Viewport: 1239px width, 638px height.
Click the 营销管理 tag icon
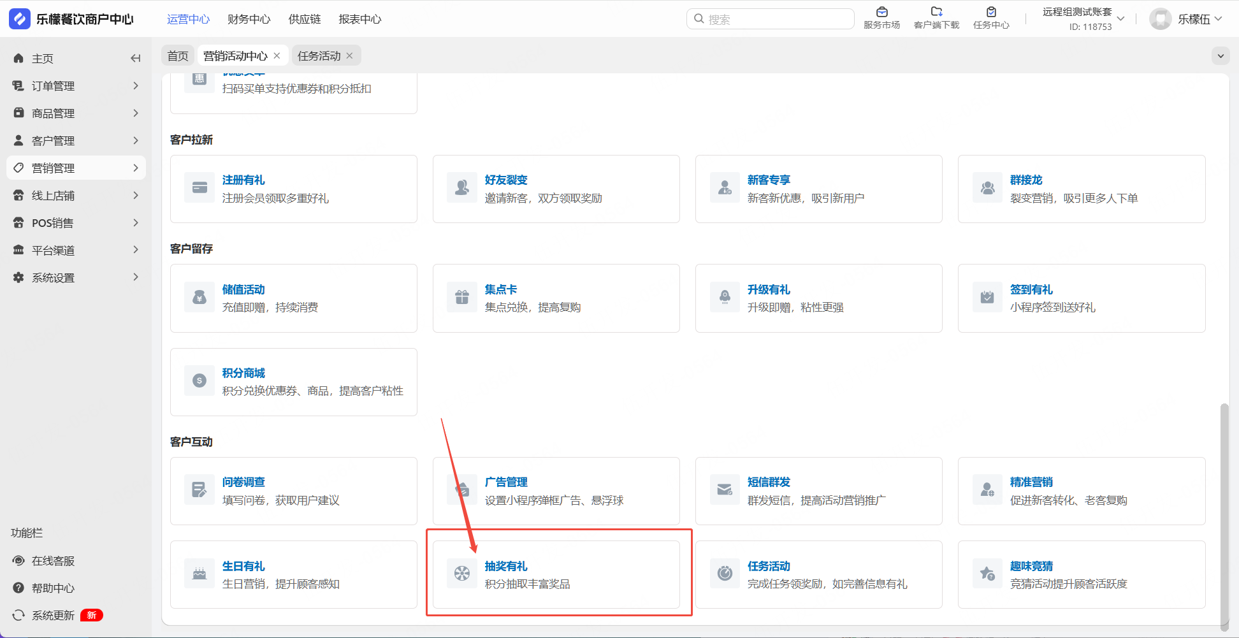(x=18, y=168)
